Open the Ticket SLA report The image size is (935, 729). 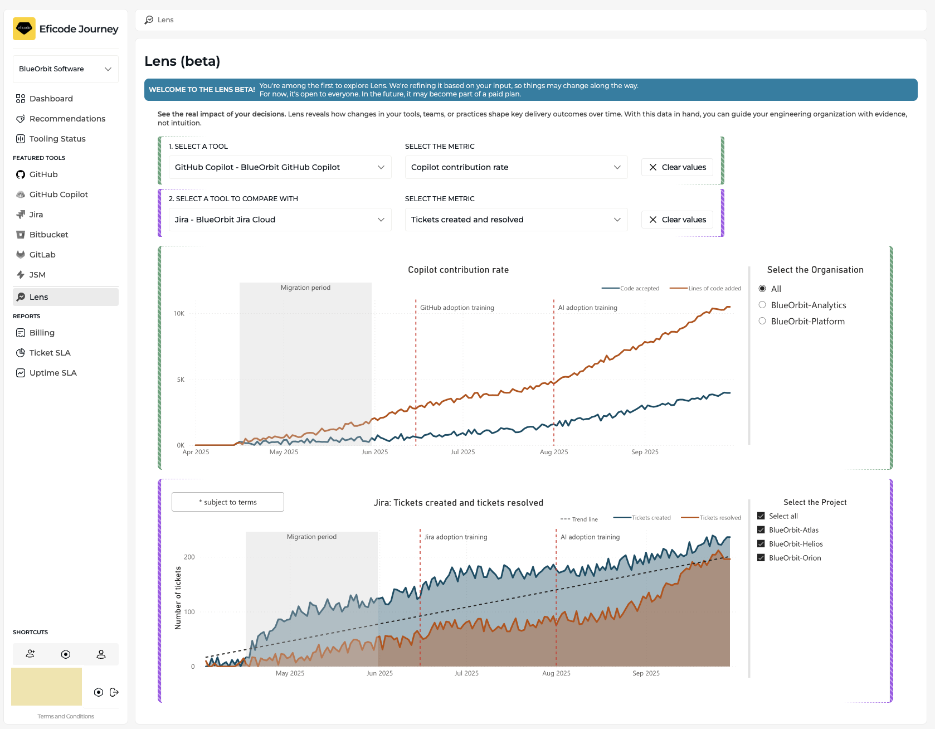coord(50,353)
